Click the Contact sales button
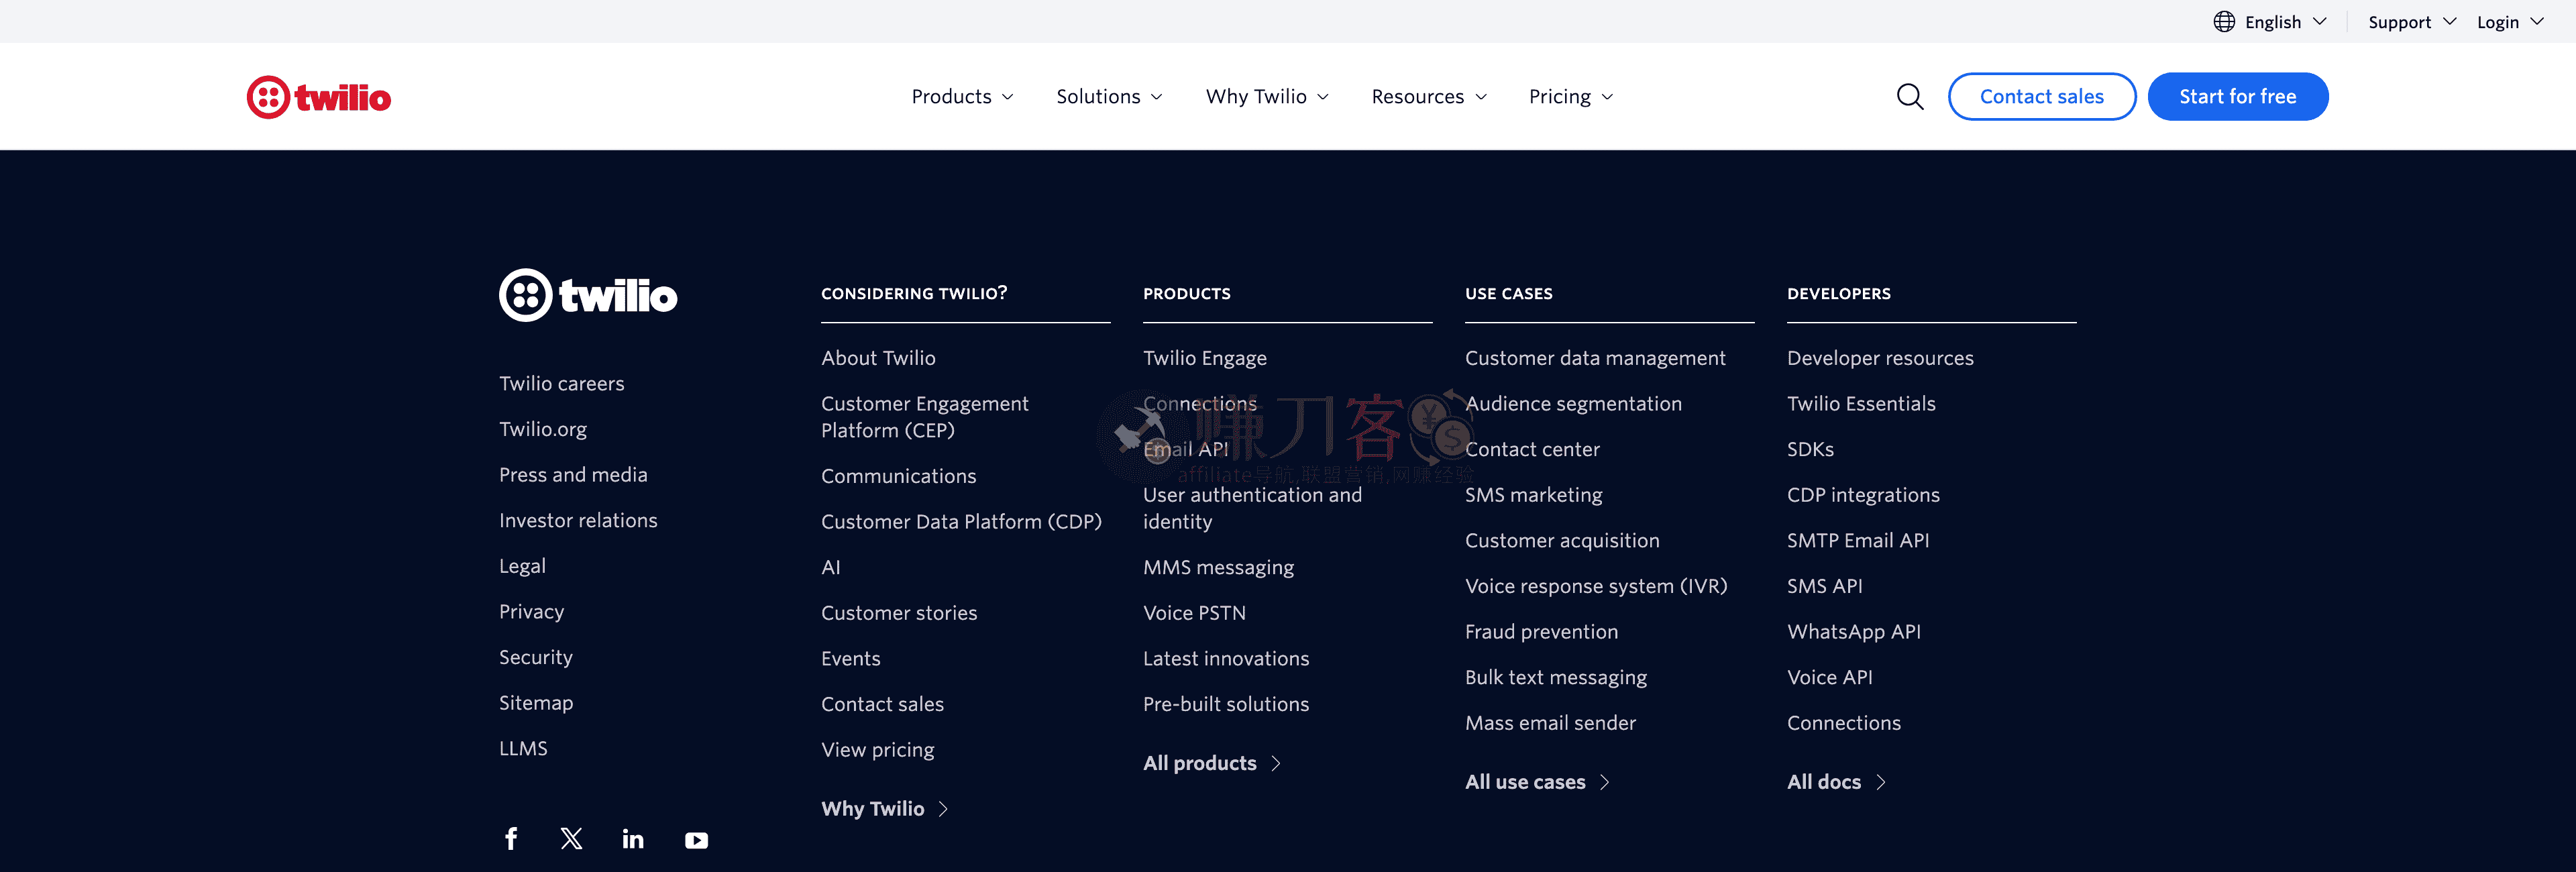The height and width of the screenshot is (872, 2576). tap(2042, 96)
